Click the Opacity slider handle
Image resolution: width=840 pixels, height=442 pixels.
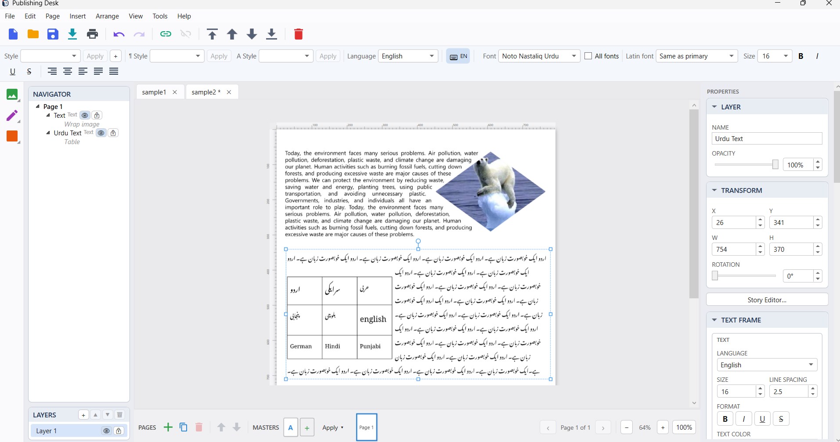775,164
